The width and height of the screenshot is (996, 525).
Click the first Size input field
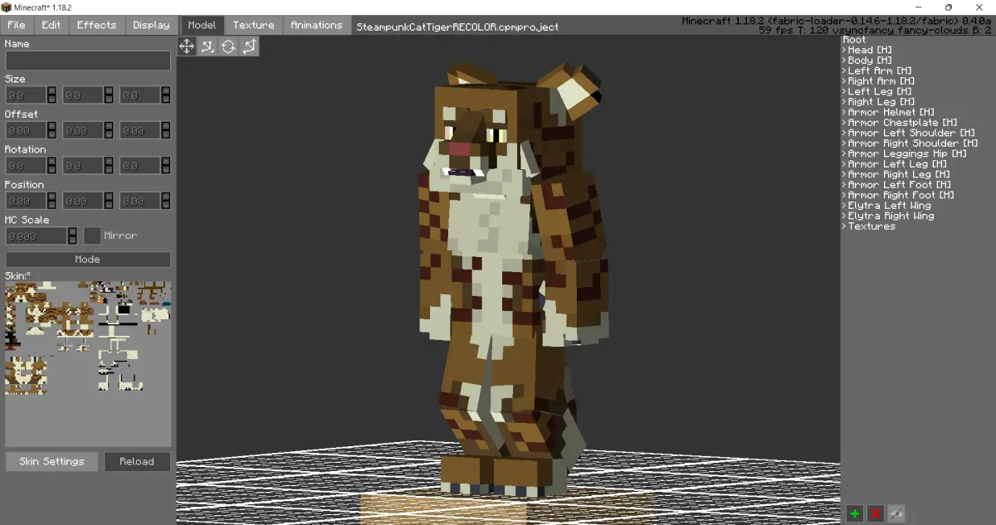click(x=26, y=95)
